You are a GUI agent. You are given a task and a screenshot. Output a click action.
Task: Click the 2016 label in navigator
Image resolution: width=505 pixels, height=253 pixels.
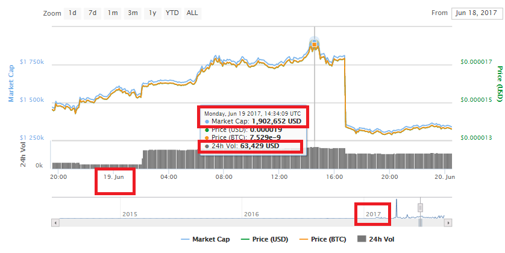(251, 214)
